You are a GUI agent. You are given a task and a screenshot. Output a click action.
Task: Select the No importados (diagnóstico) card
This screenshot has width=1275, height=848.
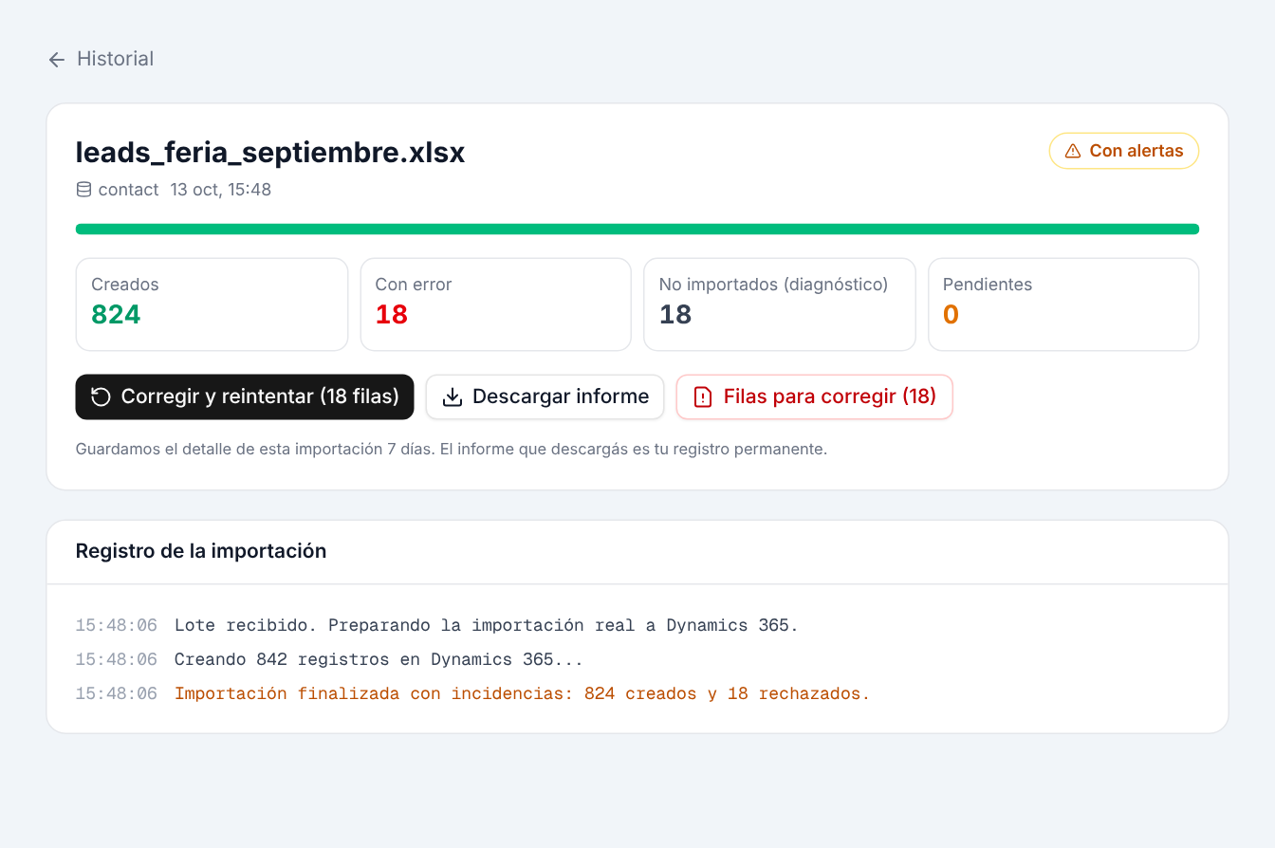780,304
